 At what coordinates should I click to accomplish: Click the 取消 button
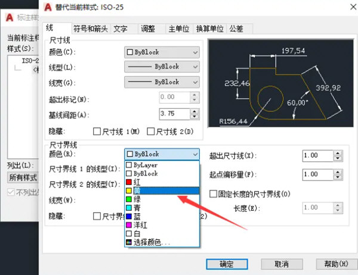point(282,264)
